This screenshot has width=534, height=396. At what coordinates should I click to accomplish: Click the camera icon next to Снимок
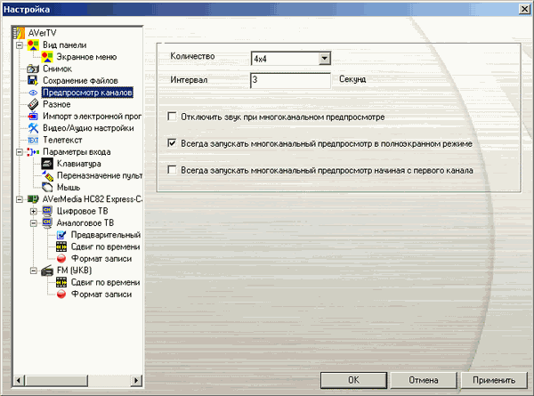(33, 69)
